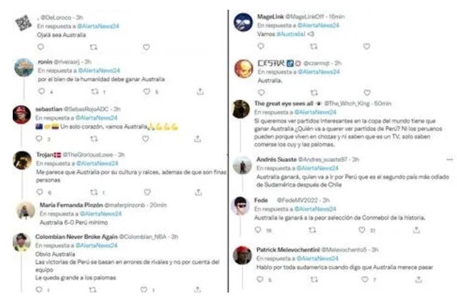Reply to ronin's tweet about Australia
Image resolution: width=457 pixels, height=307 pixels.
point(41,92)
